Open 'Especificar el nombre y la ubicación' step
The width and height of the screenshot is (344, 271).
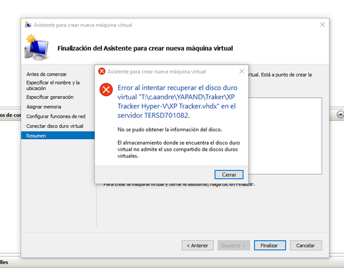click(53, 86)
